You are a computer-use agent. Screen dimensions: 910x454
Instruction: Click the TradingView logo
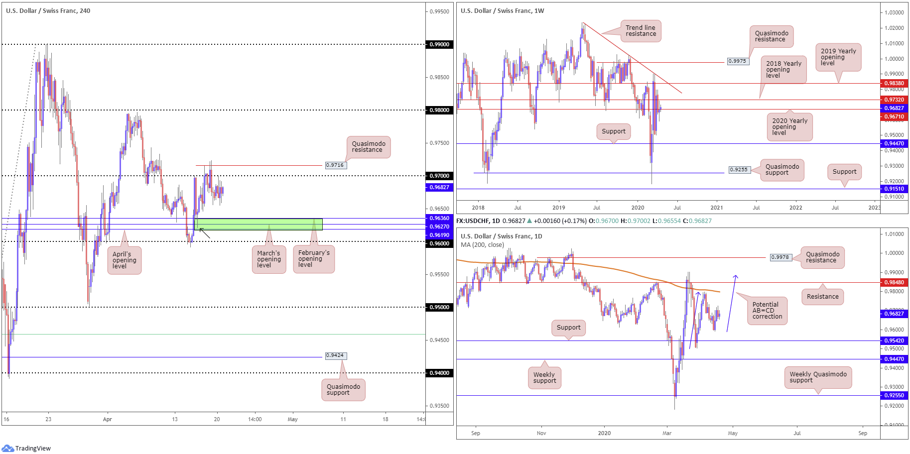(x=26, y=448)
